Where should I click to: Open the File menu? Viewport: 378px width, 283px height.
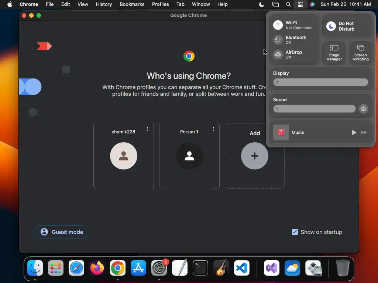click(50, 4)
